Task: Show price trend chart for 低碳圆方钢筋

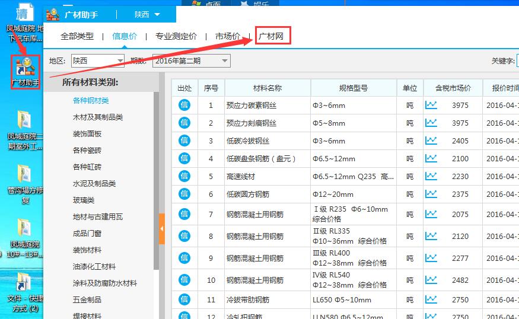Action: pos(431,194)
